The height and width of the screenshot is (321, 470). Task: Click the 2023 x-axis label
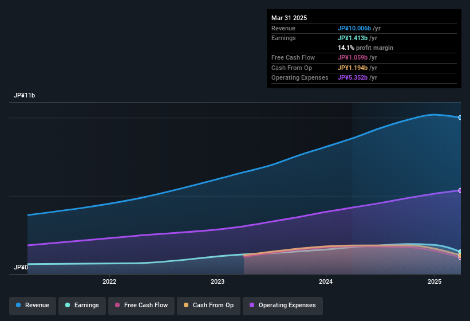point(218,281)
